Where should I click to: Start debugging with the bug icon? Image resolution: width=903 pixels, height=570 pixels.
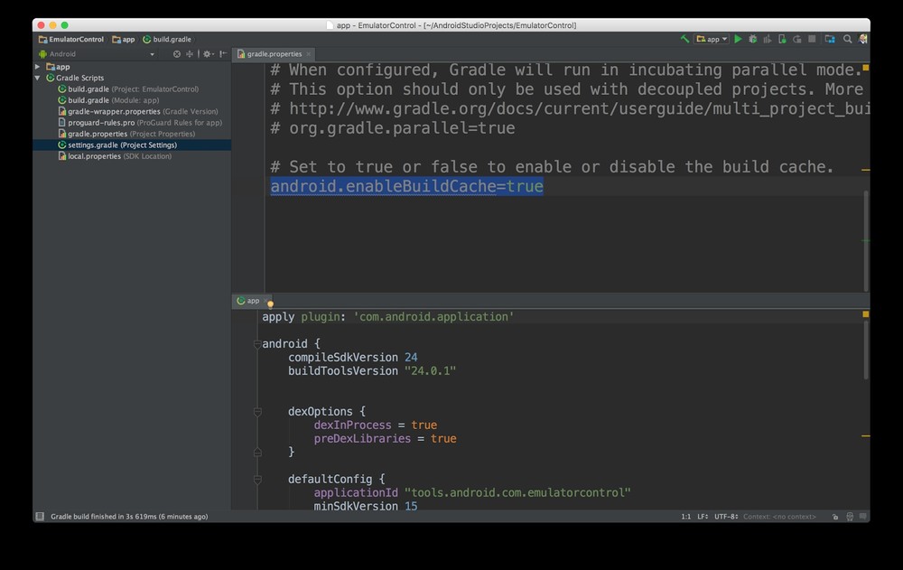pyautogui.click(x=752, y=40)
